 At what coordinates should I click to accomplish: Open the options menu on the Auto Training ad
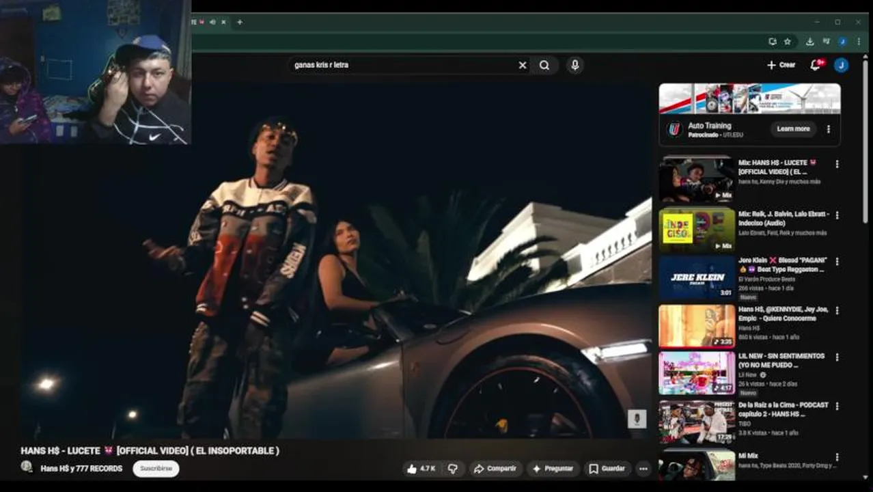click(x=829, y=129)
